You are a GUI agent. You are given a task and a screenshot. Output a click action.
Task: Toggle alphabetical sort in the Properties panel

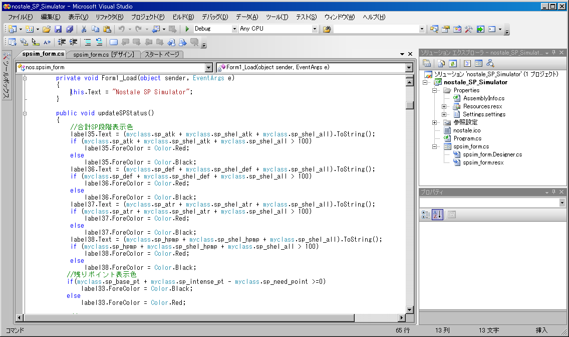tap(437, 215)
